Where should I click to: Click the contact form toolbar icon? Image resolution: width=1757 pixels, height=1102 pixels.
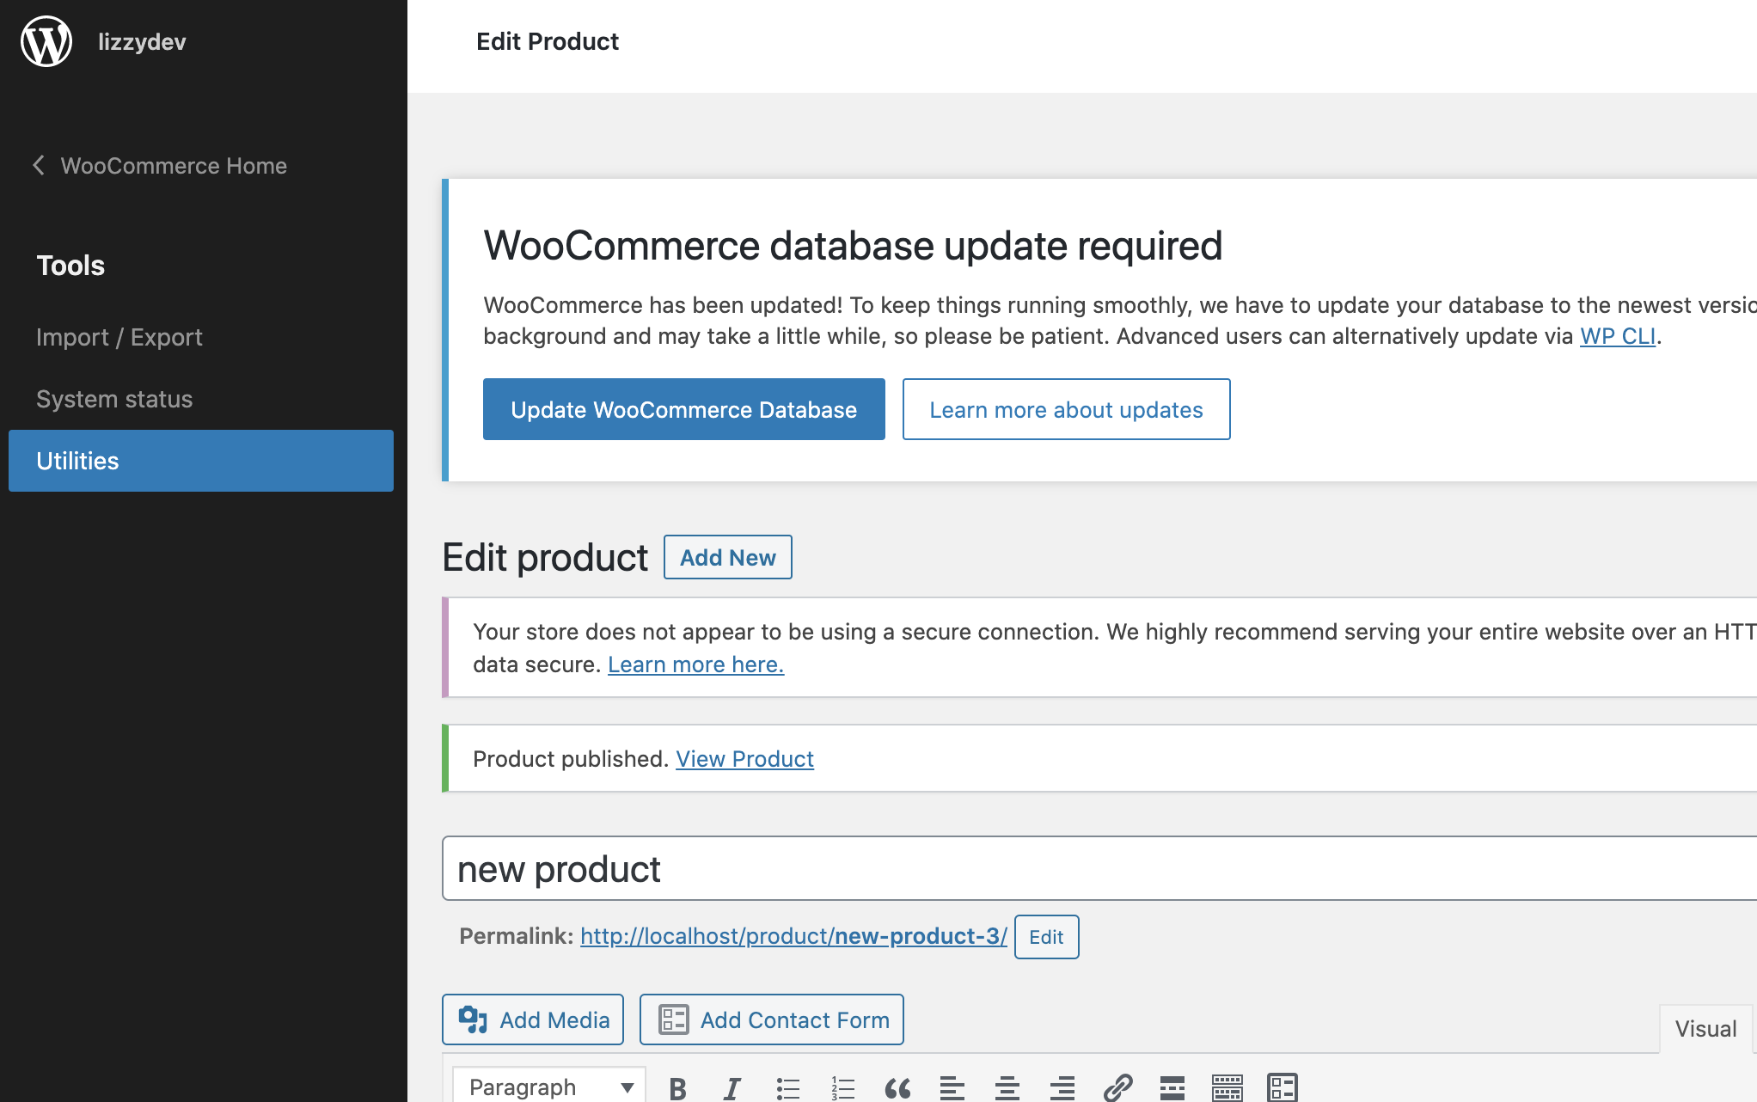[x=1283, y=1088]
